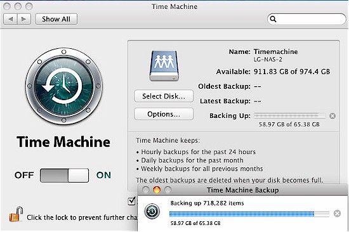
Task: Click the lock to prevent changes
Action: (16, 214)
